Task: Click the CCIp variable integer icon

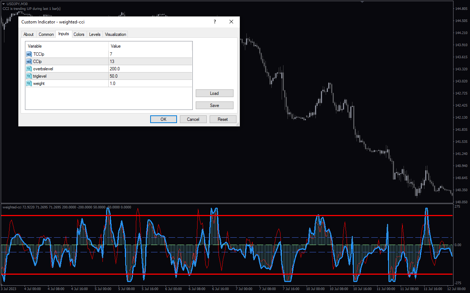Action: click(x=29, y=62)
